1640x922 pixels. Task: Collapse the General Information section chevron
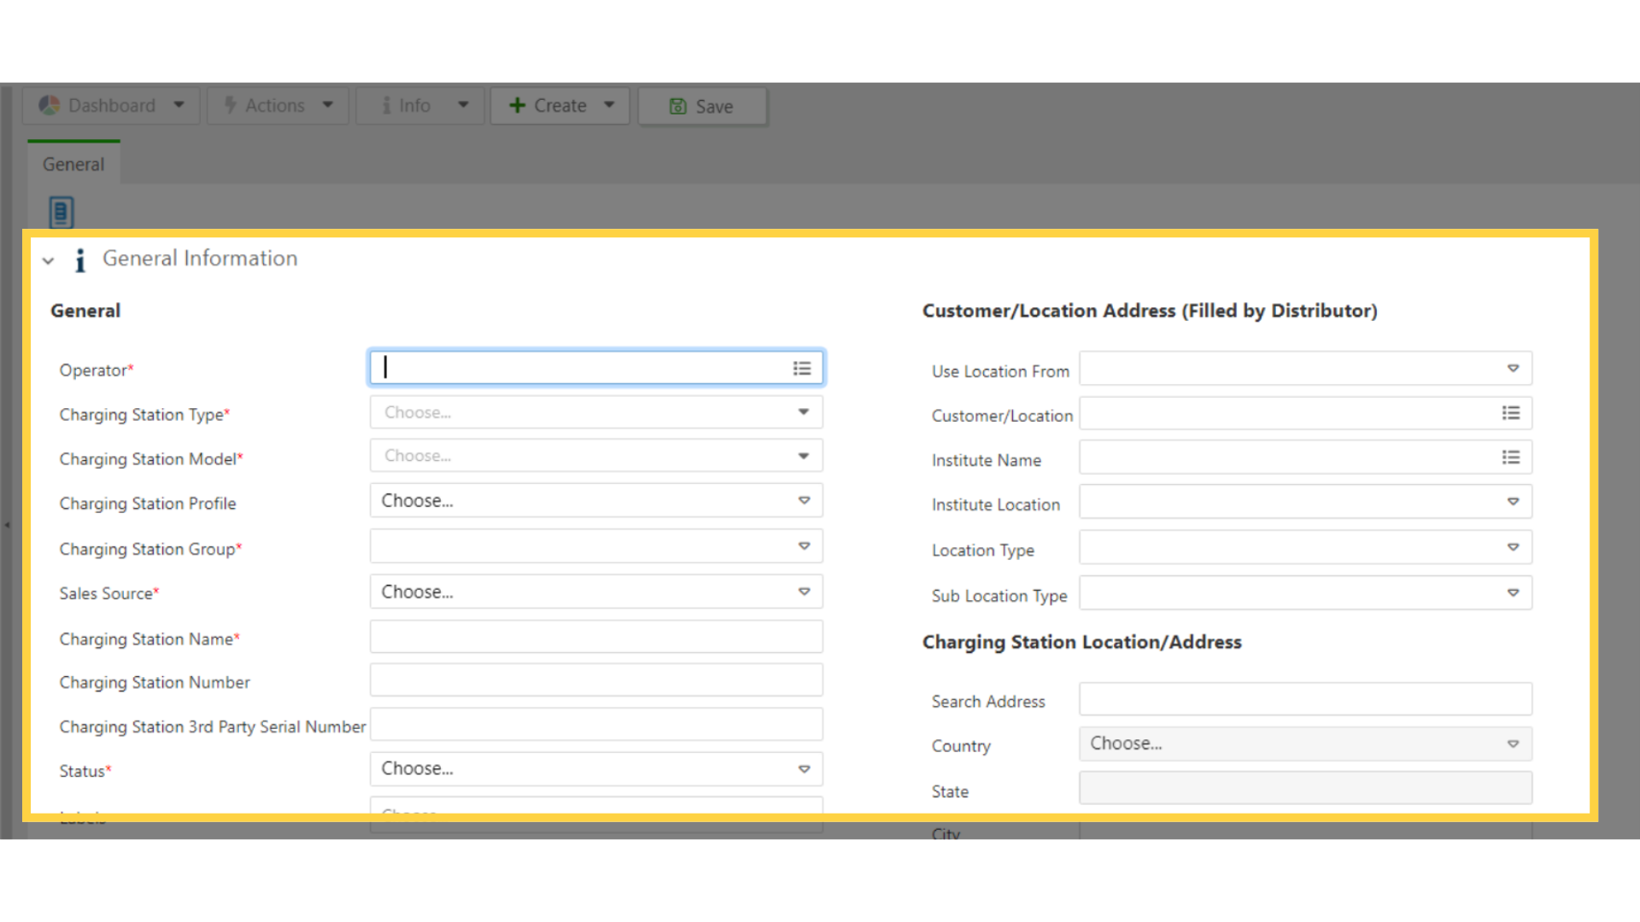point(49,260)
